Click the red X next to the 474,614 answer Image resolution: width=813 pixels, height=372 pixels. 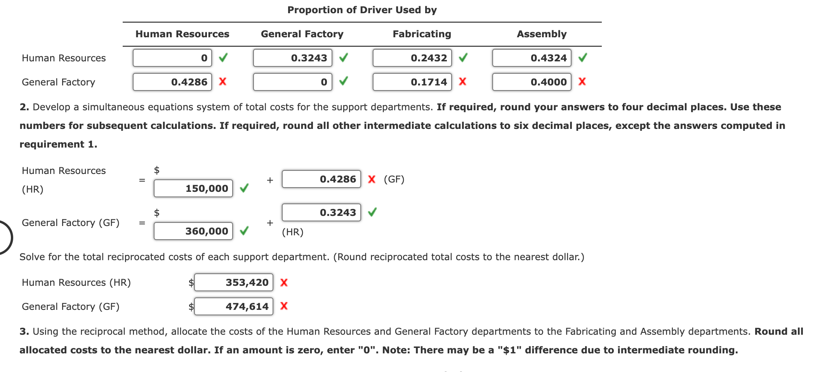tap(284, 306)
